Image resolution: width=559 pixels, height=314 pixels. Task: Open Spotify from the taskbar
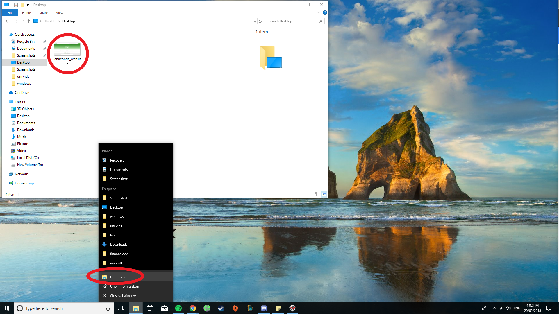178,308
